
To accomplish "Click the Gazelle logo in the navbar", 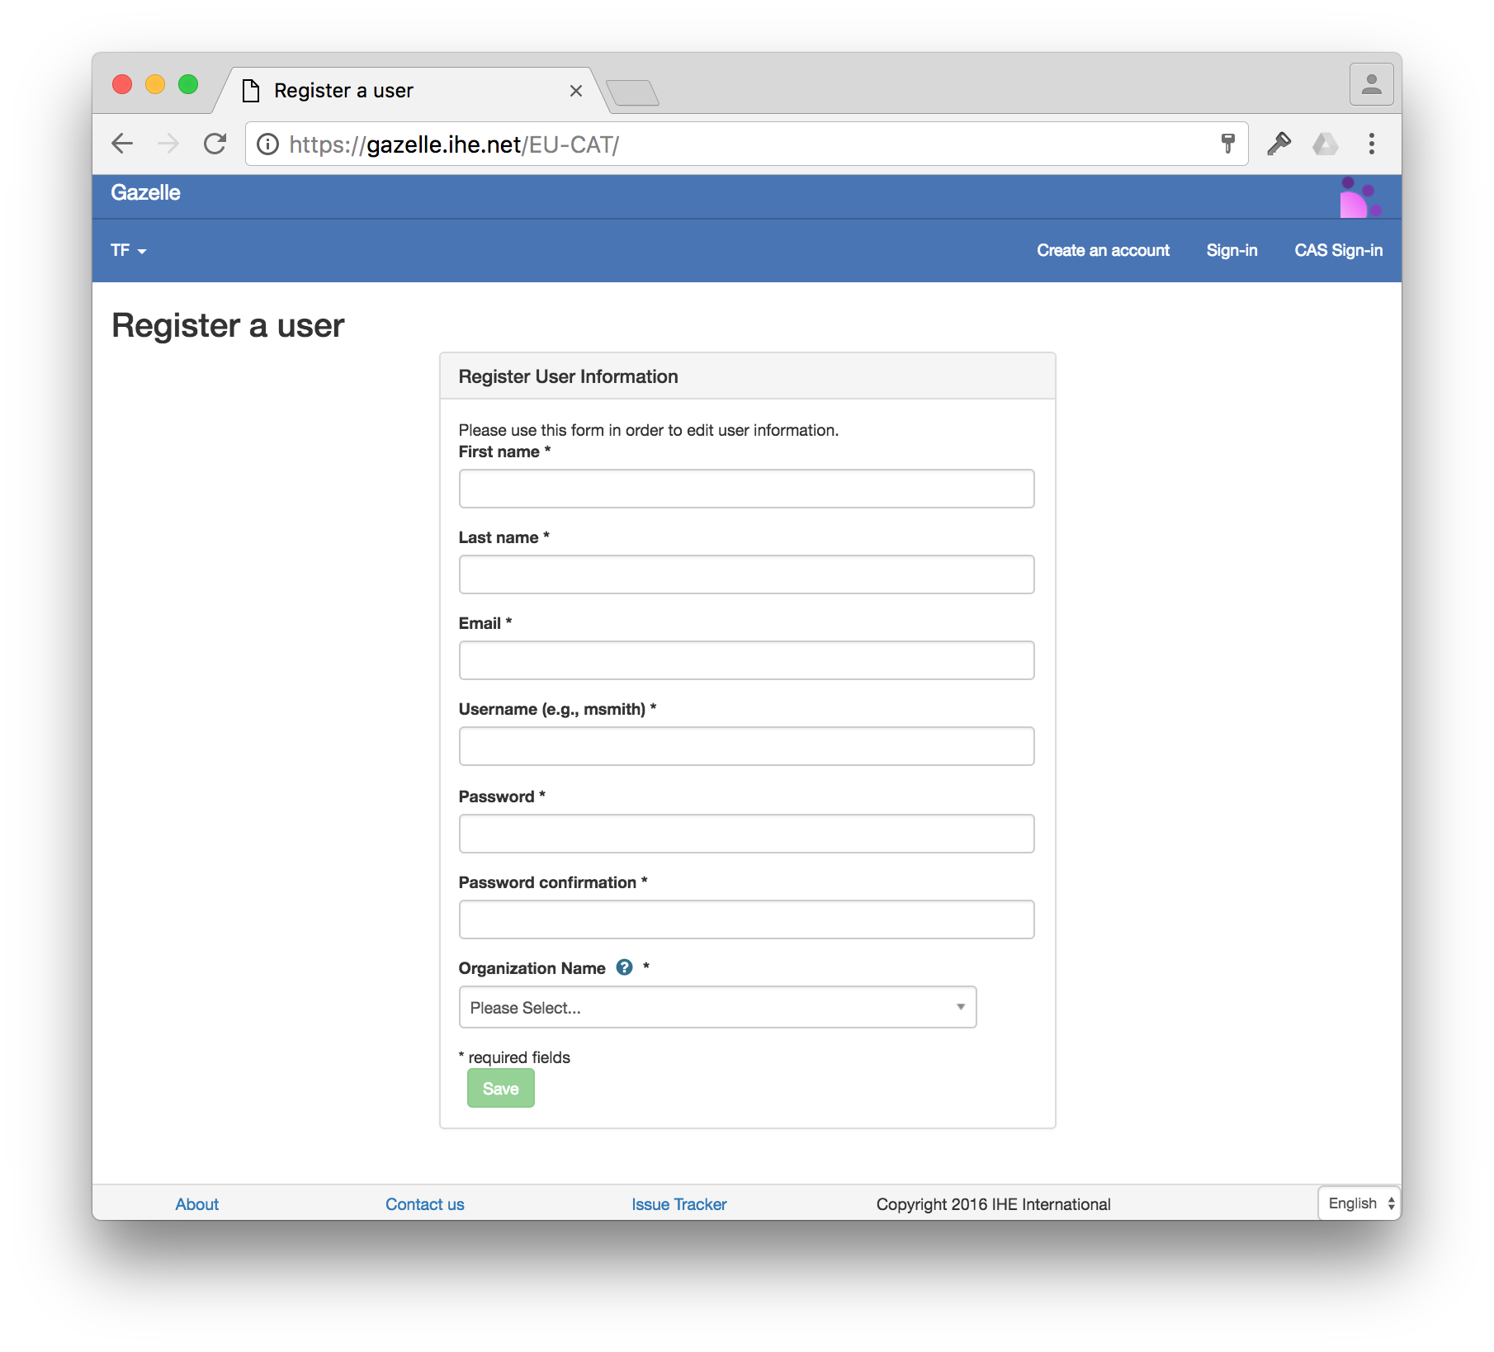I will [145, 193].
